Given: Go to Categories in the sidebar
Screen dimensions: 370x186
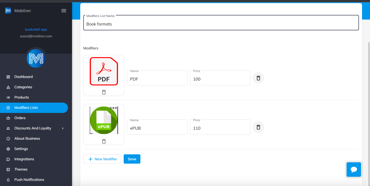Looking at the screenshot, I should tap(34, 87).
